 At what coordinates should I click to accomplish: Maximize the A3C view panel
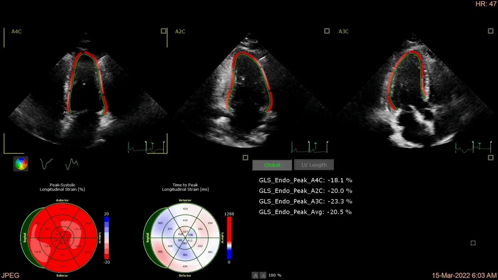coord(491,31)
